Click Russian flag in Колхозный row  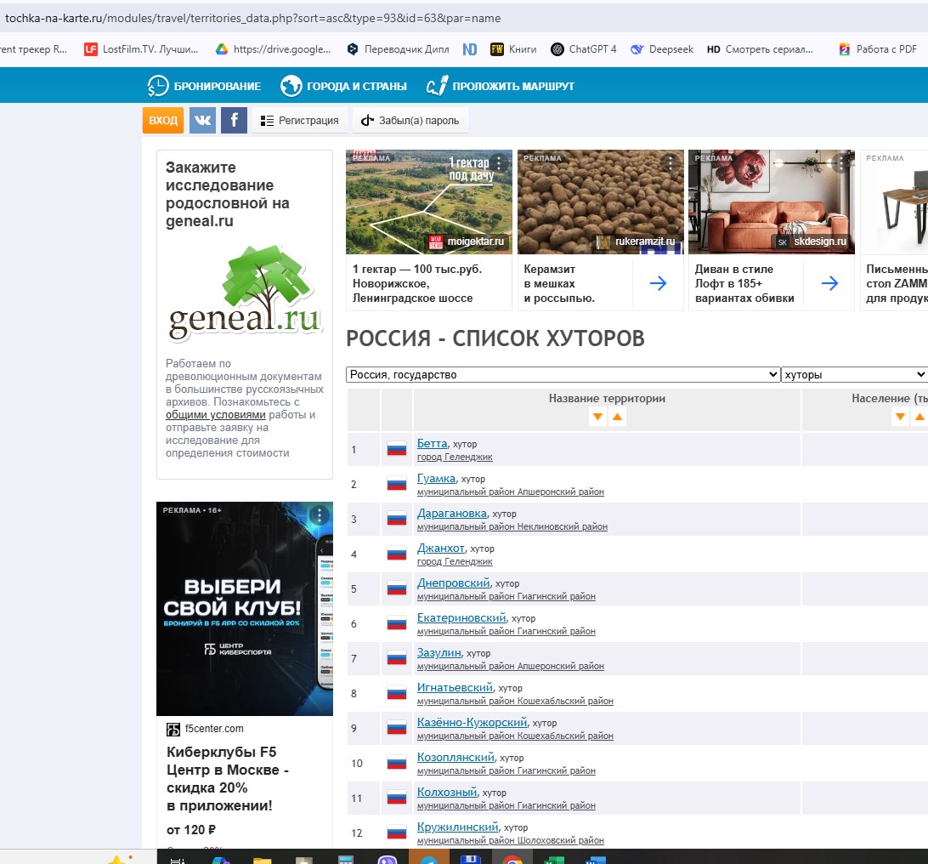click(x=397, y=798)
